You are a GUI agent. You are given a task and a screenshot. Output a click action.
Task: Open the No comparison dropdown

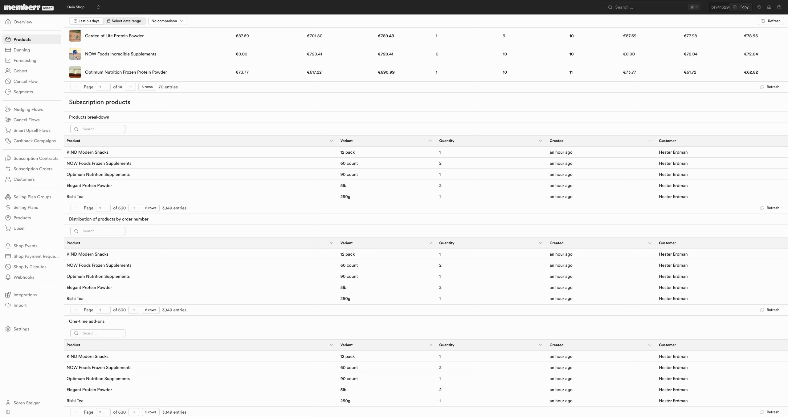pyautogui.click(x=167, y=21)
